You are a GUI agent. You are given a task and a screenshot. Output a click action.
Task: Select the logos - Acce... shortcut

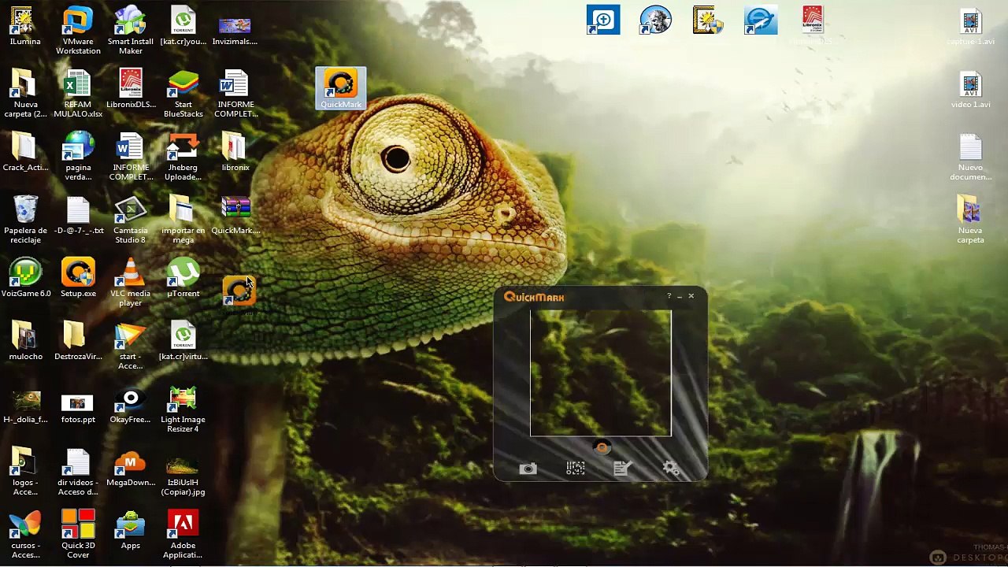click(25, 471)
